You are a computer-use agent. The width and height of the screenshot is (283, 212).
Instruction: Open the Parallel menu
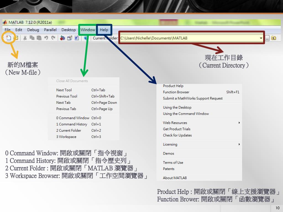(x=50, y=30)
